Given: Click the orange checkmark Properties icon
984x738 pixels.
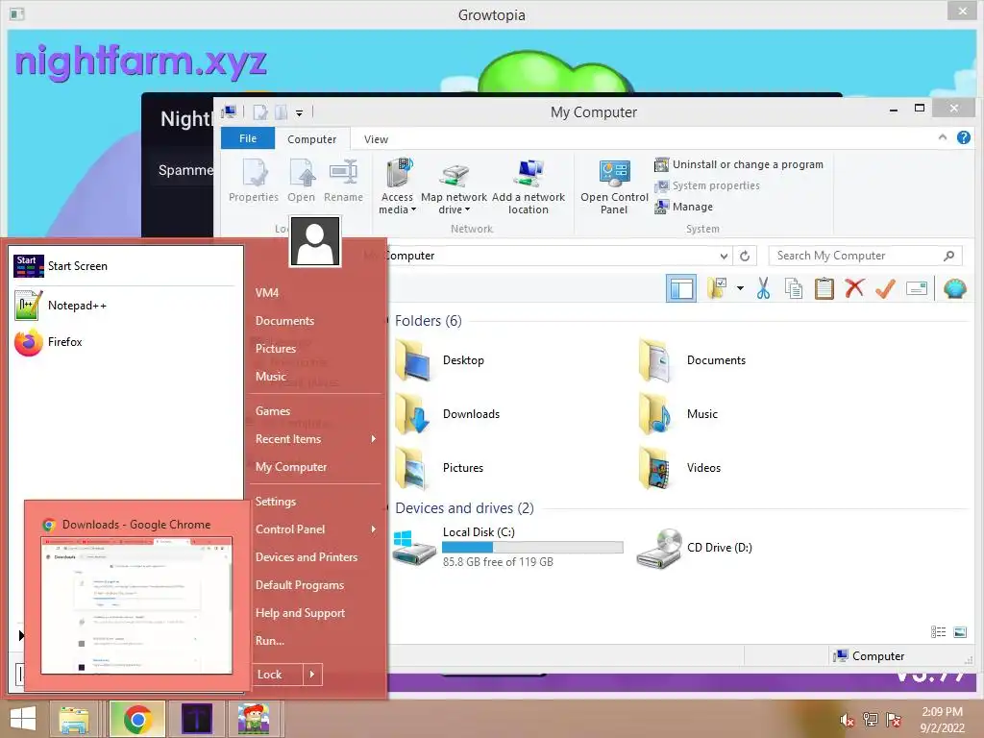Looking at the screenshot, I should pyautogui.click(x=885, y=288).
